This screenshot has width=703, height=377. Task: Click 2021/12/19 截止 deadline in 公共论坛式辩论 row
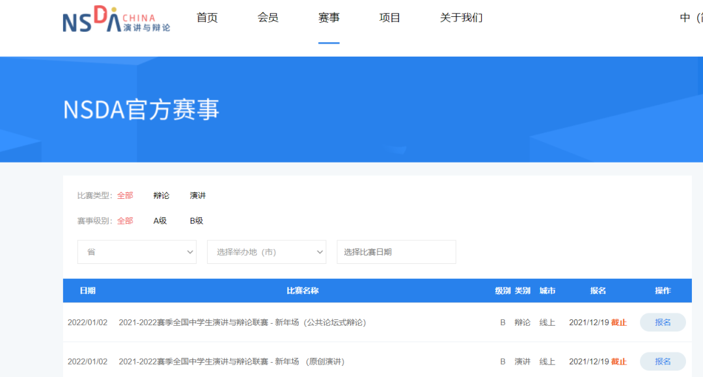[x=598, y=322]
